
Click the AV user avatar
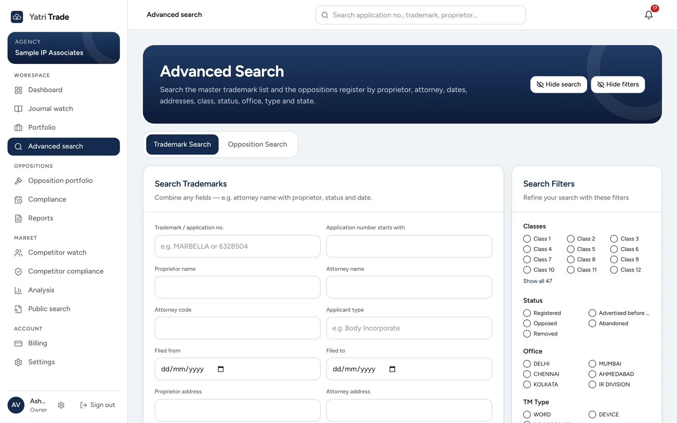tap(16, 405)
